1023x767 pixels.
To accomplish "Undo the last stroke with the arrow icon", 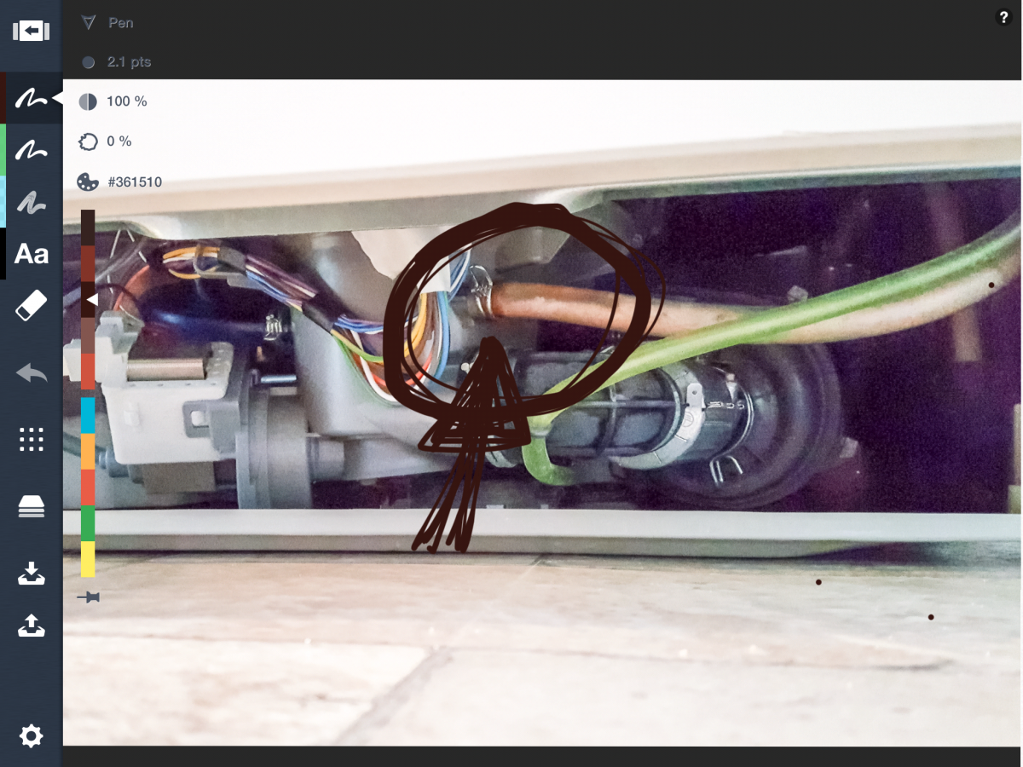I will click(31, 372).
